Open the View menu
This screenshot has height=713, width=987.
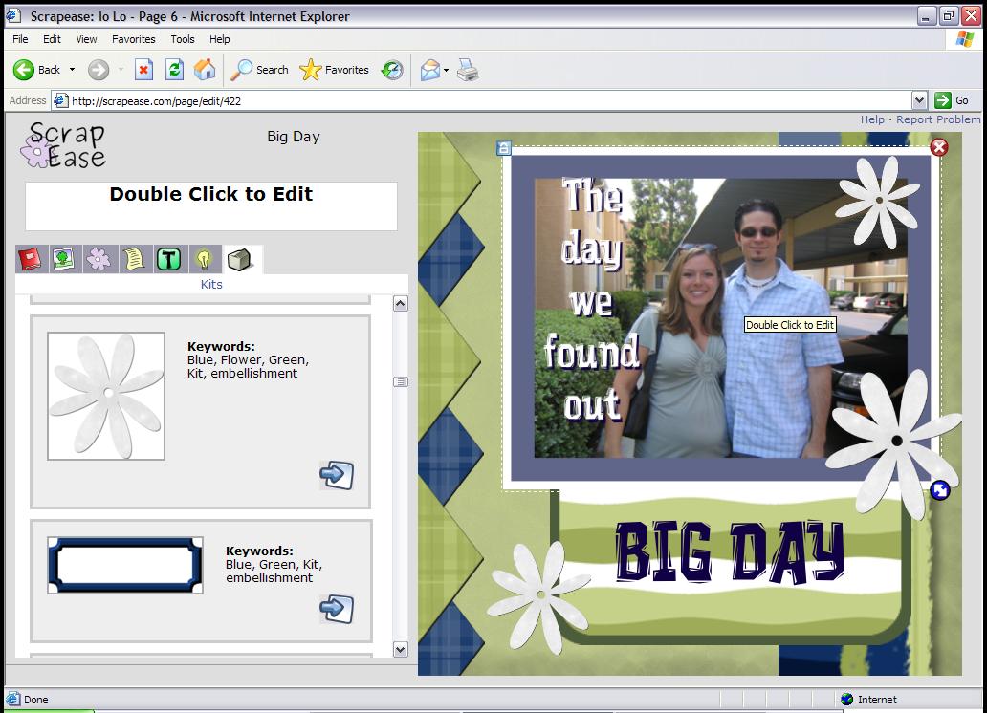86,39
